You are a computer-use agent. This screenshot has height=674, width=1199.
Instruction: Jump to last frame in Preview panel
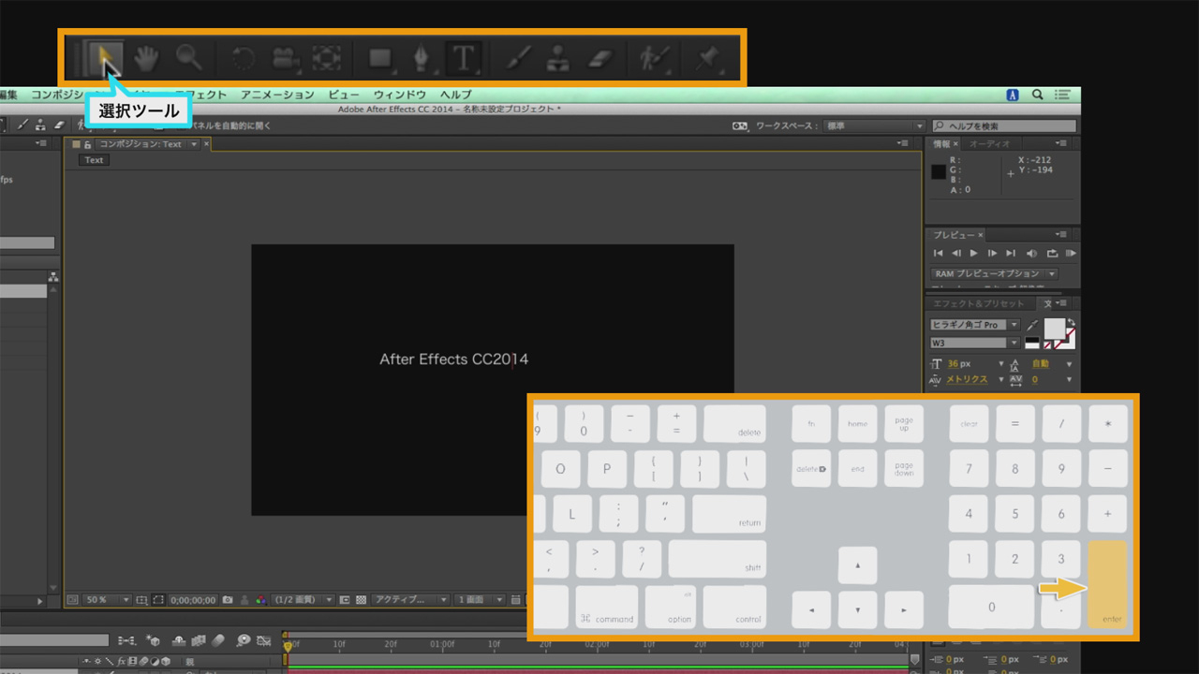[x=1011, y=254]
